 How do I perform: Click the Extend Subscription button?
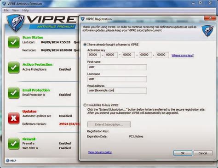(109, 124)
